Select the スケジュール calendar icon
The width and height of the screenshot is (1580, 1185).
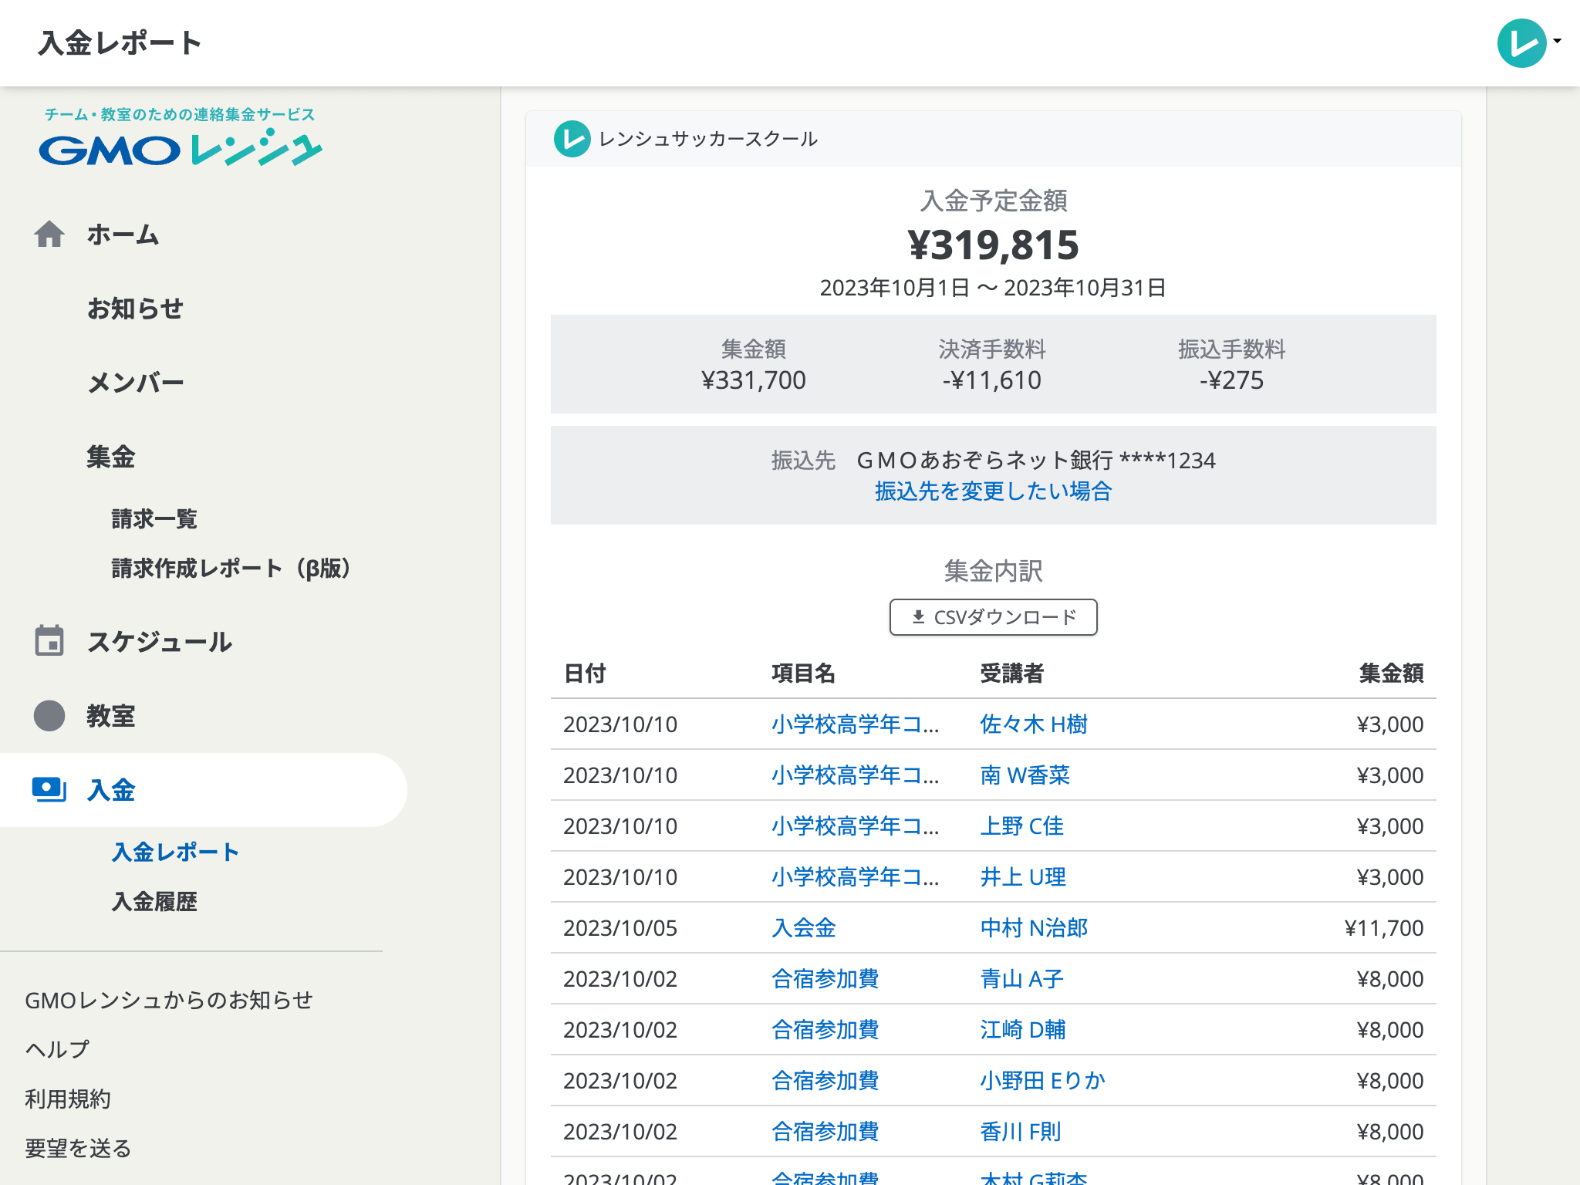click(x=49, y=640)
